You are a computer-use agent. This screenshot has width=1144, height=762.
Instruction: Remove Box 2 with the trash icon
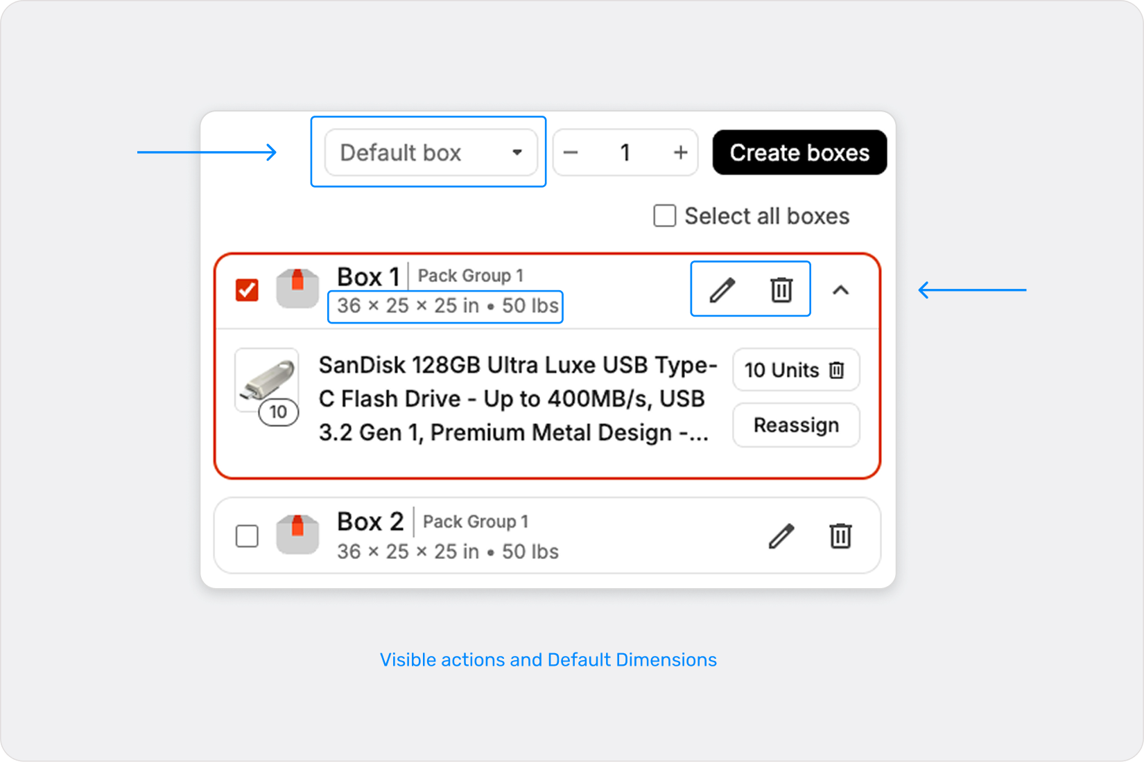pos(840,535)
